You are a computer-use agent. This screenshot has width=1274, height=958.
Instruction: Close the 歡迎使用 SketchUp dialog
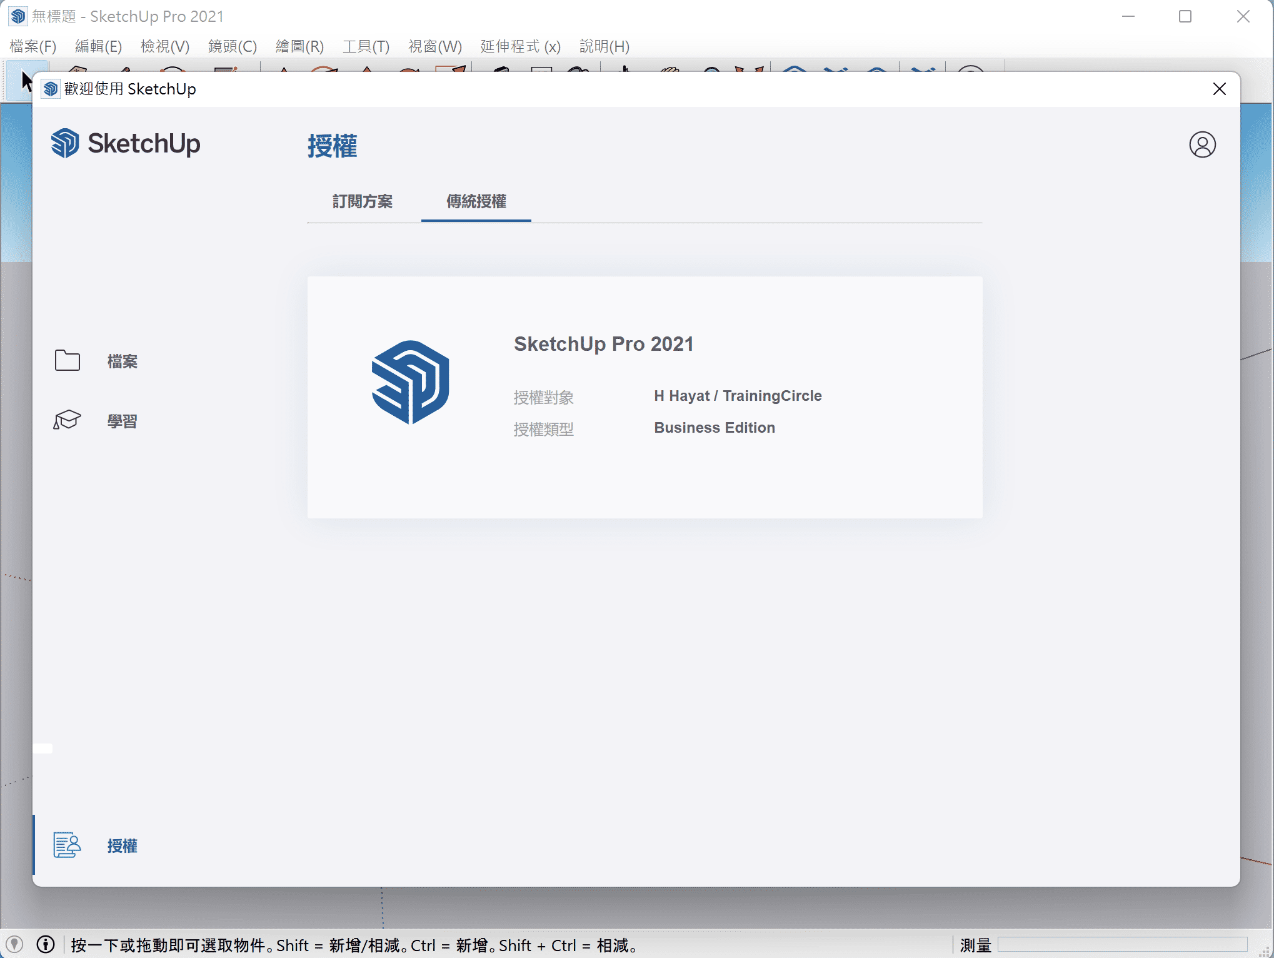click(x=1219, y=89)
